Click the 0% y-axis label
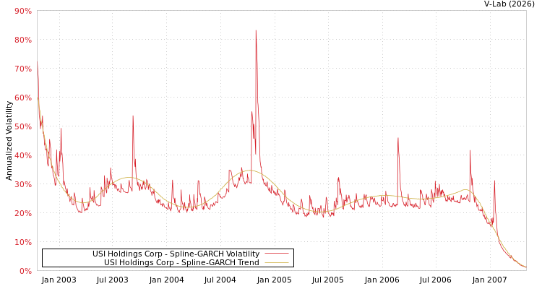The image size is (542, 289). point(25,271)
